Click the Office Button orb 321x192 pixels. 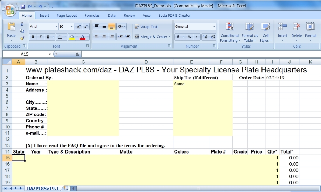(x=10, y=10)
